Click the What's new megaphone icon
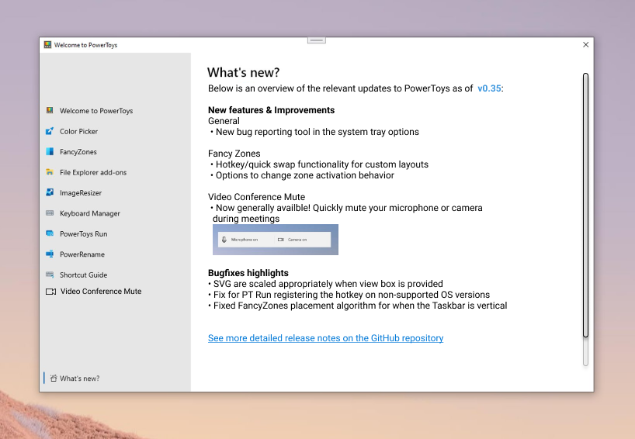635x439 pixels. pos(54,379)
